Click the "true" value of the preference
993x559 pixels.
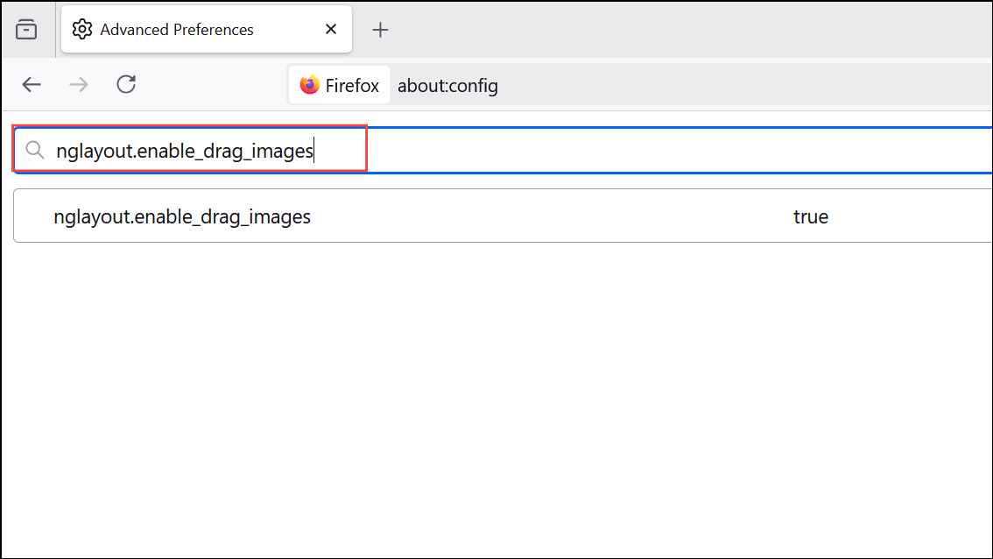810,216
